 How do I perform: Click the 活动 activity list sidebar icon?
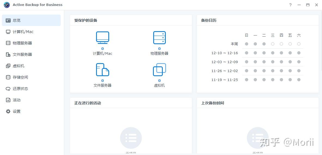(8, 100)
